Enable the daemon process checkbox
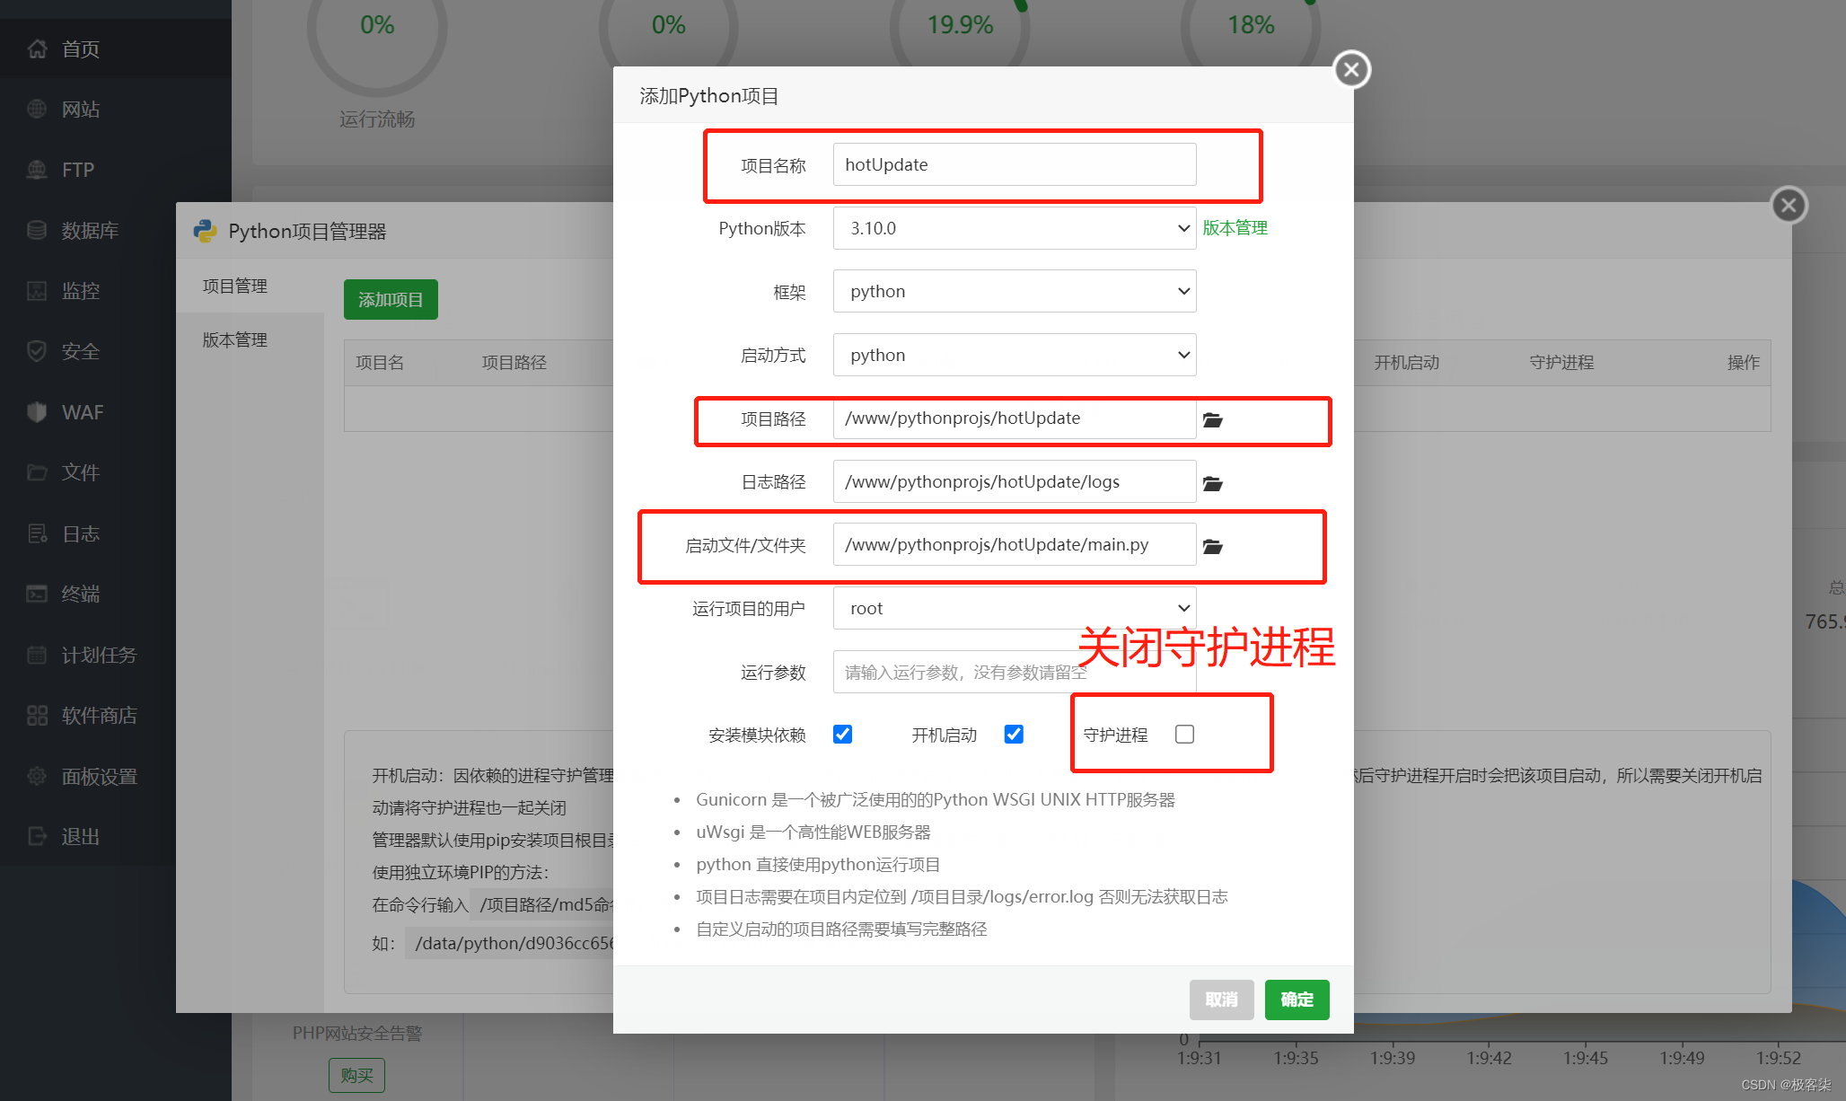1846x1101 pixels. [1184, 735]
